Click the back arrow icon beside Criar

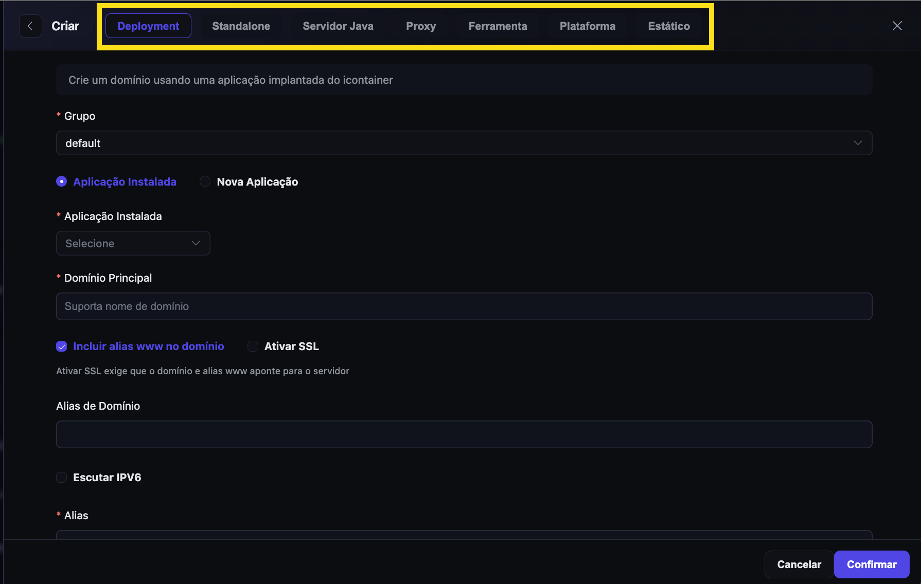pos(30,26)
